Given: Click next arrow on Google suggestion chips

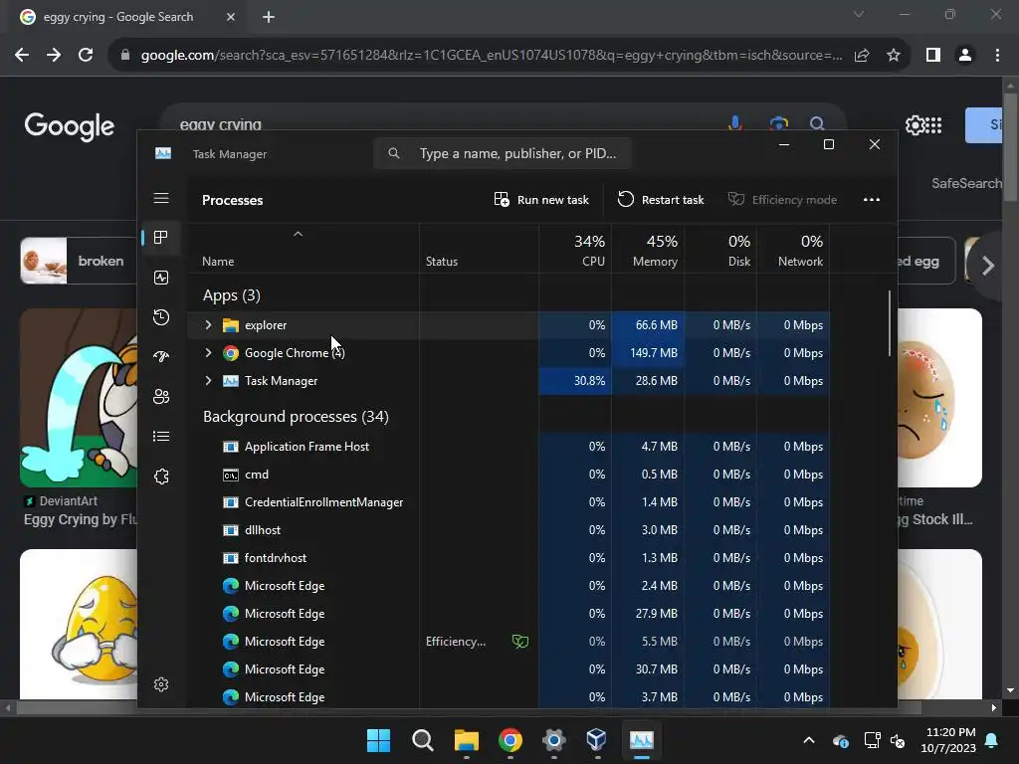Looking at the screenshot, I should (988, 265).
